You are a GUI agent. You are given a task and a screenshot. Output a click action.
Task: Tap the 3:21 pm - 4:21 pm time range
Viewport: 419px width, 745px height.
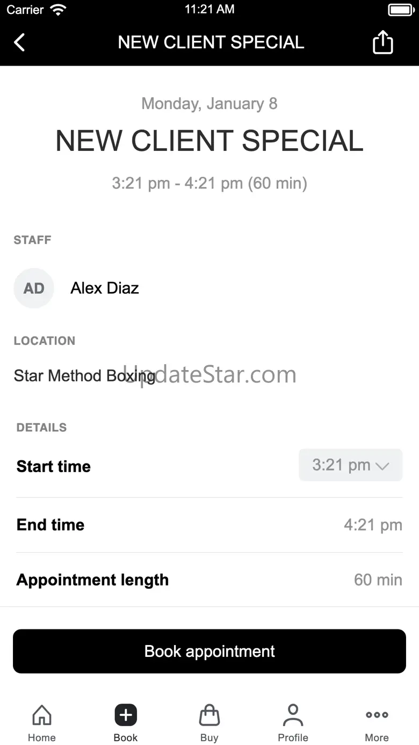tap(209, 183)
